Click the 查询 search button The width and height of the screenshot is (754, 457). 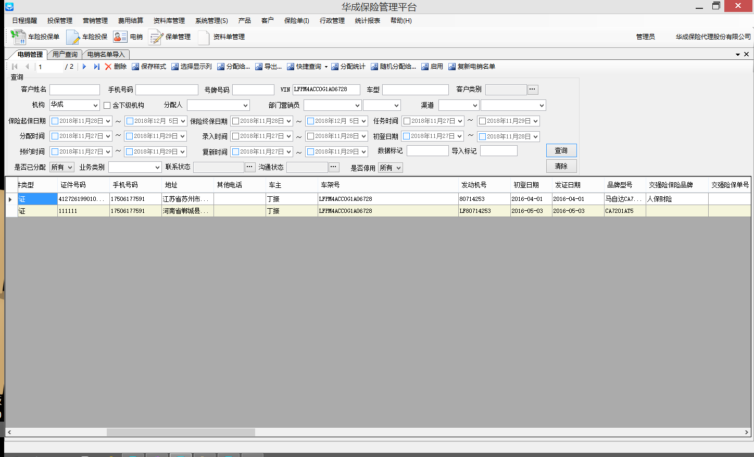pos(561,150)
